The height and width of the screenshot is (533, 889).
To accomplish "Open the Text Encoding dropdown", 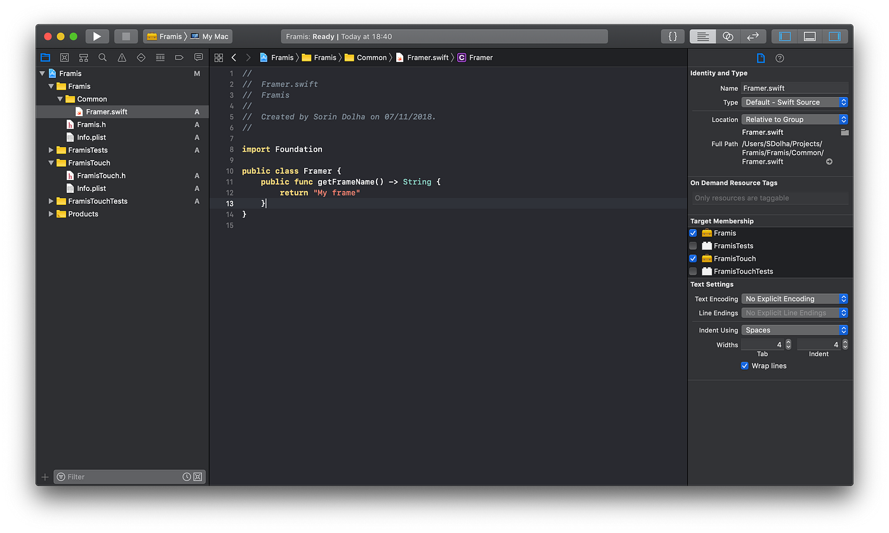I will (x=794, y=298).
